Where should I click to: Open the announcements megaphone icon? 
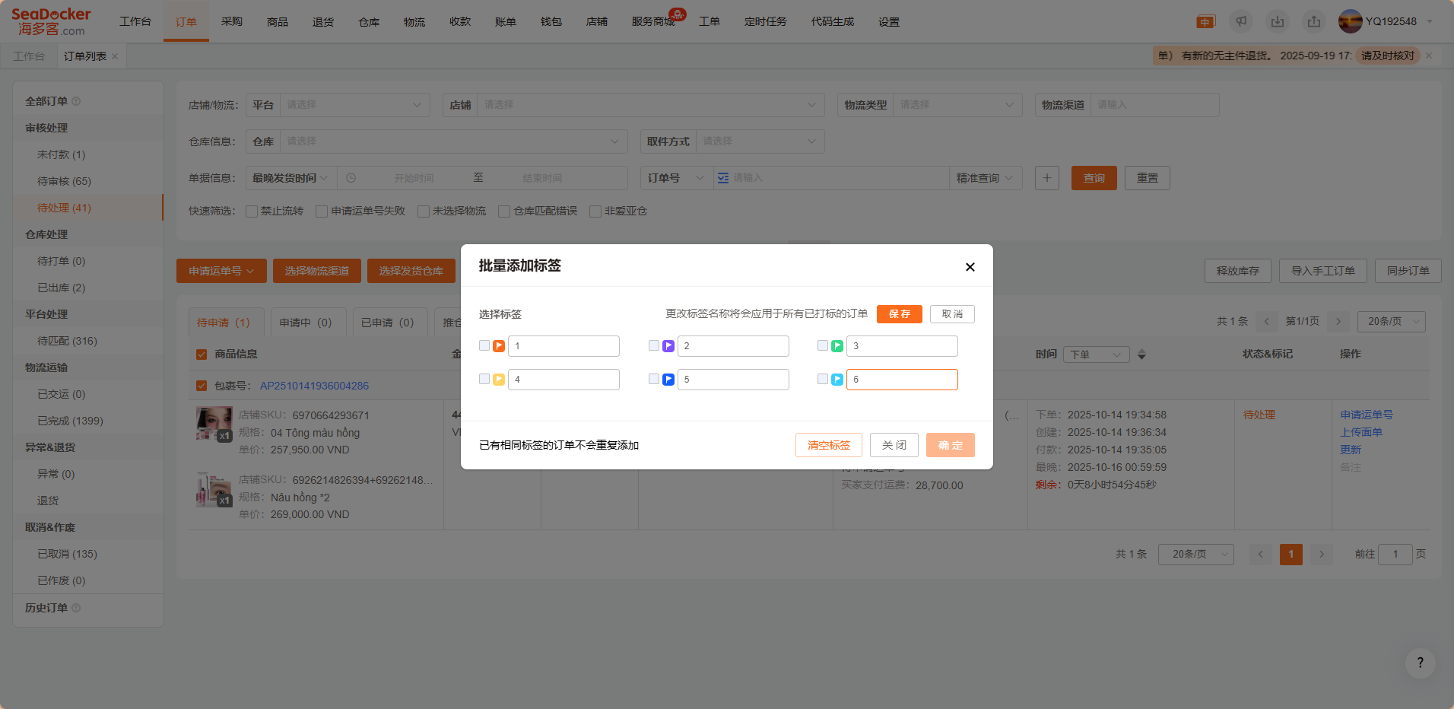[1241, 21]
